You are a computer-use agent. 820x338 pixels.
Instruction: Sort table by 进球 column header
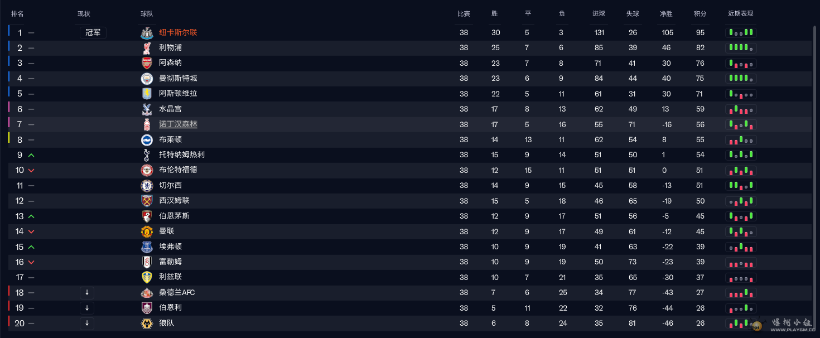[x=599, y=13]
